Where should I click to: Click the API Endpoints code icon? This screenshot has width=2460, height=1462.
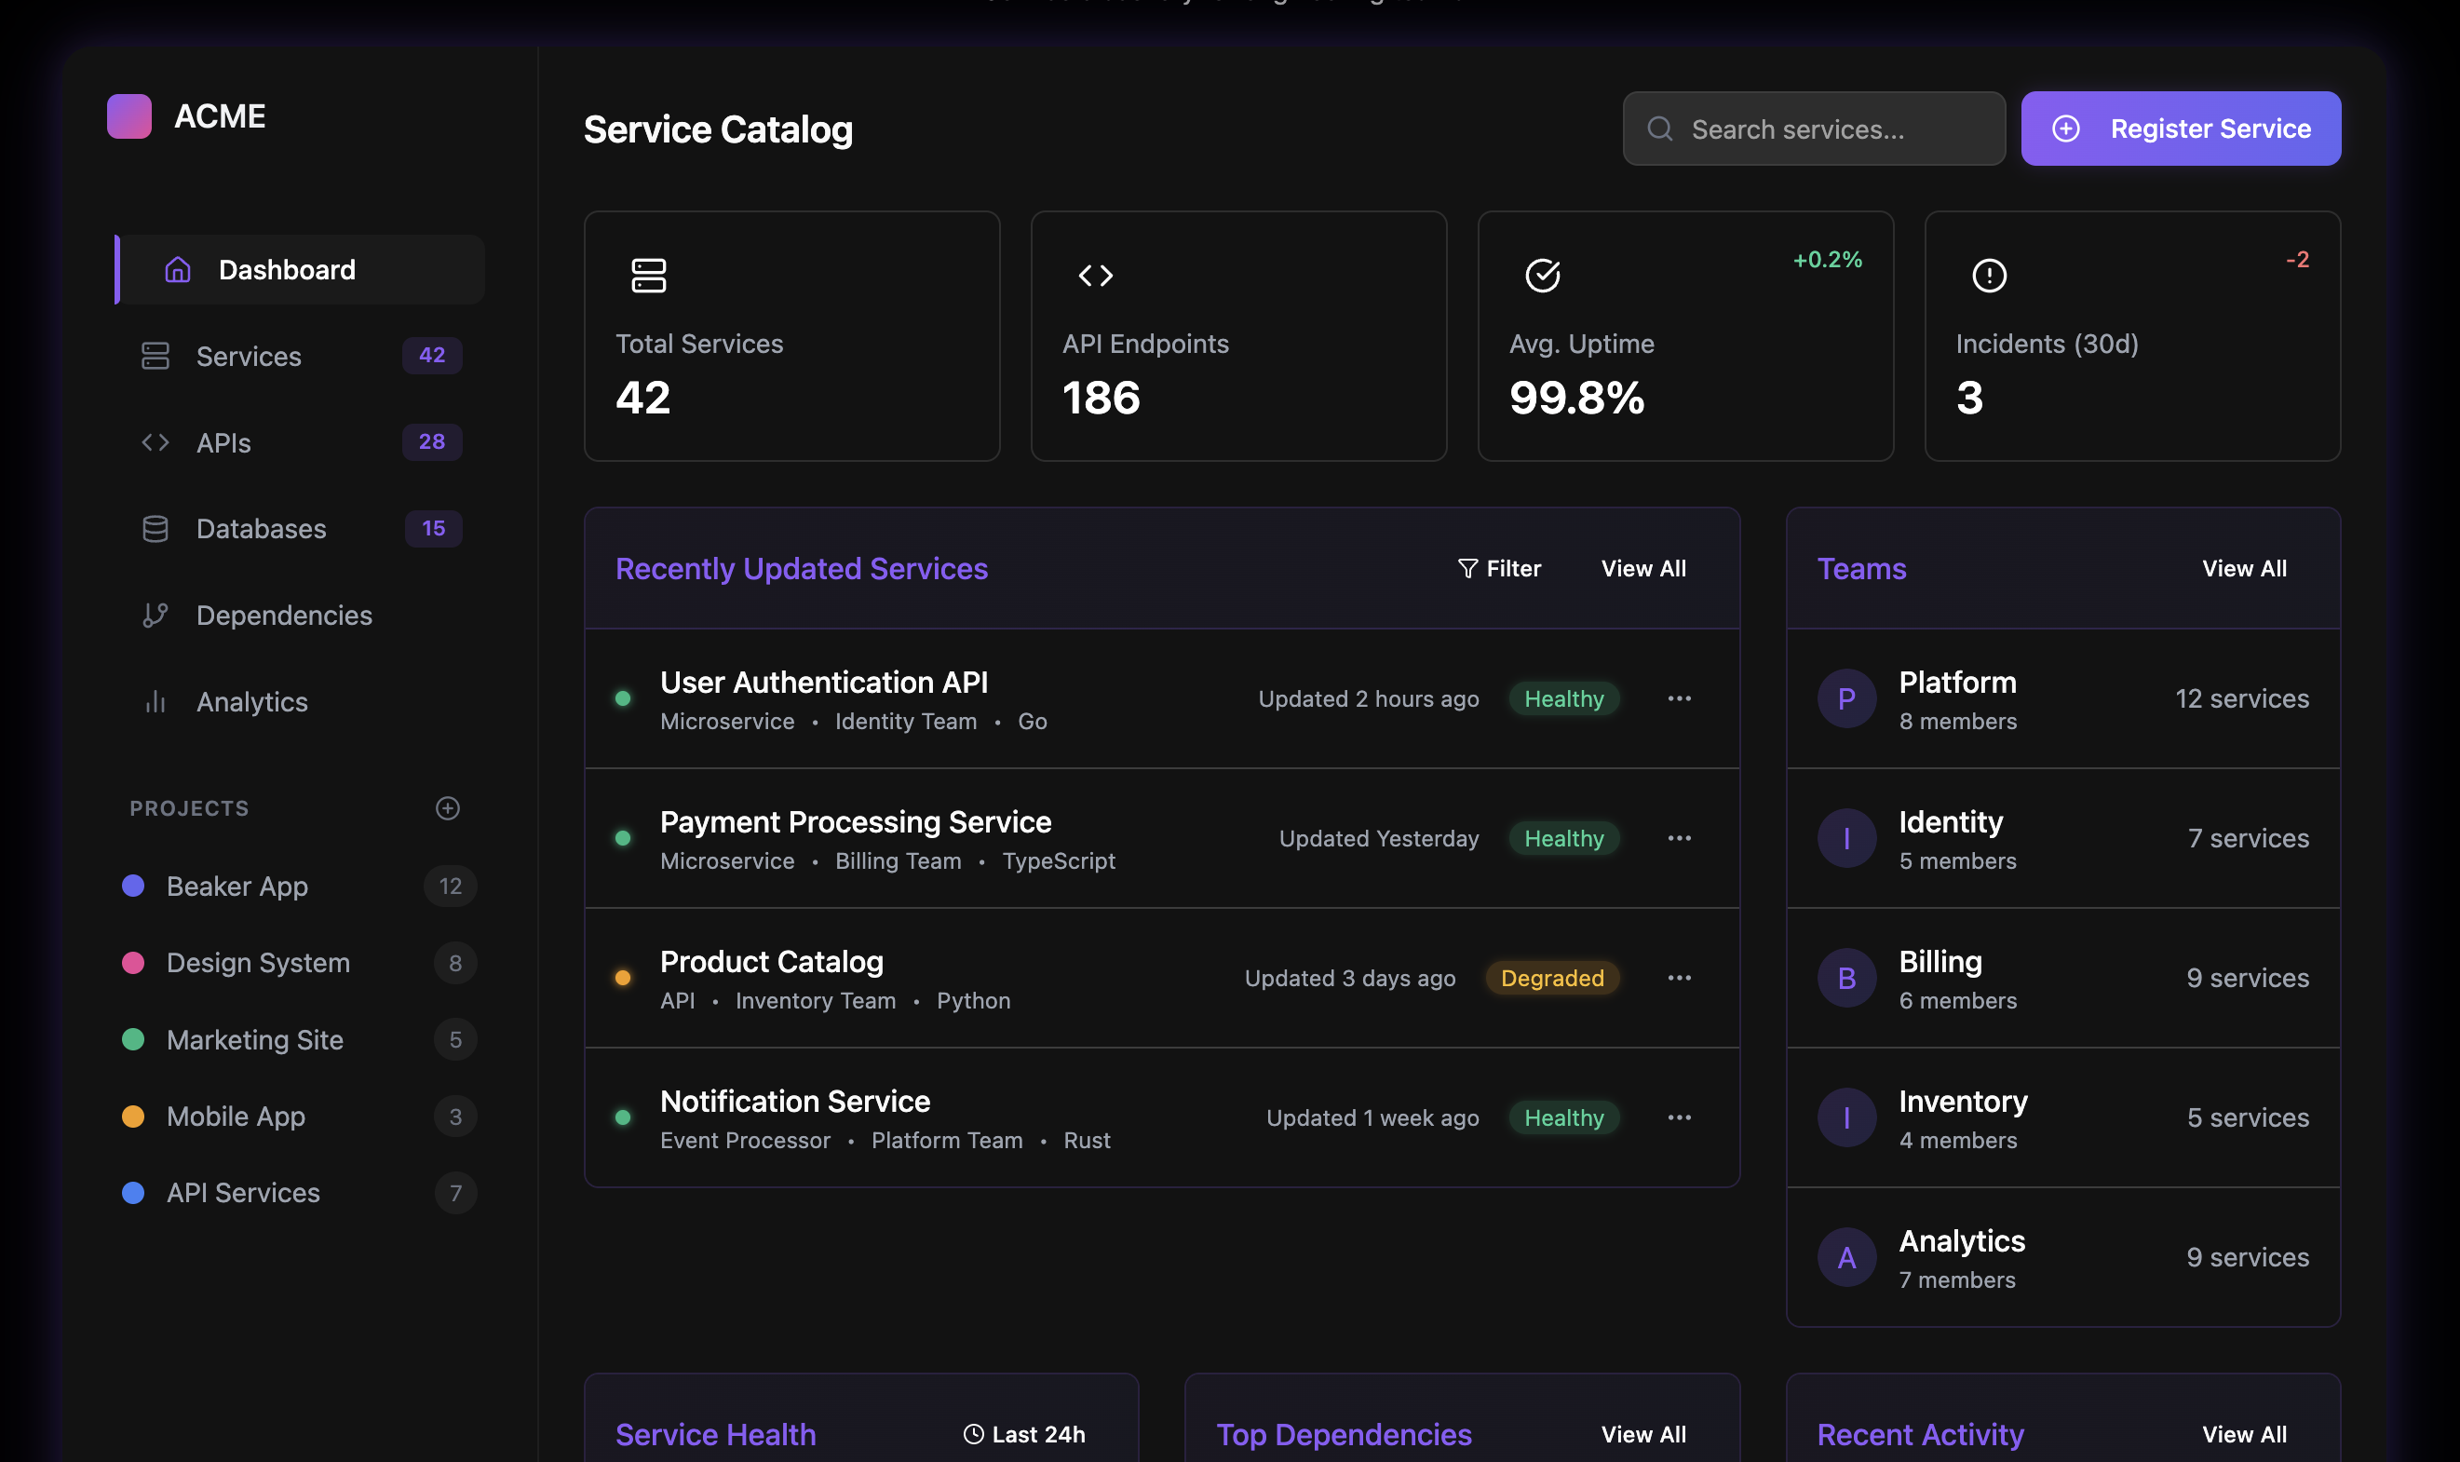(x=1095, y=275)
